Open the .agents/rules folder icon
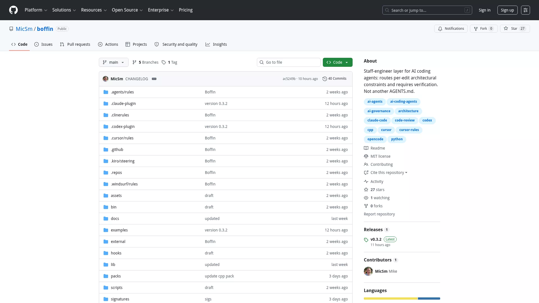The image size is (539, 303). pyautogui.click(x=106, y=92)
